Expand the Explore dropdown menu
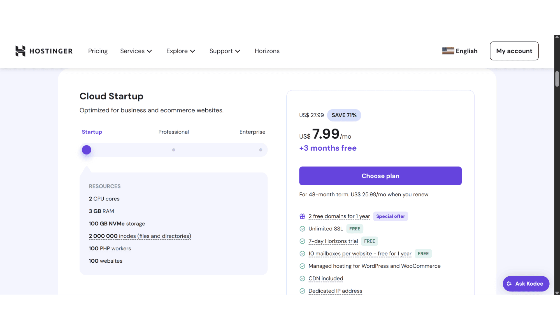Image resolution: width=560 pixels, height=315 pixels. pos(181,51)
